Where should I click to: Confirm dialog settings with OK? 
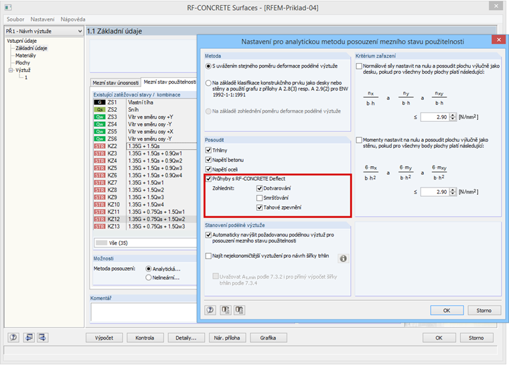[x=447, y=311]
